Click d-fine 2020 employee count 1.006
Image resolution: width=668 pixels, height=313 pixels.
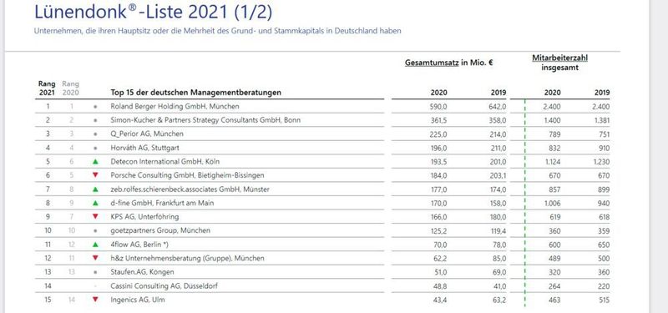(552, 203)
